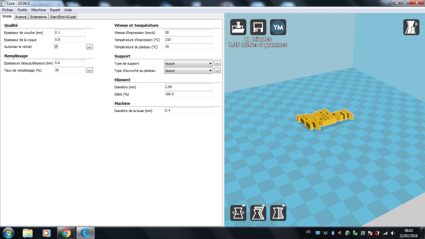Click the Epaisseurs dessus/dessous field
Screen dimensions: 425x239
point(70,63)
